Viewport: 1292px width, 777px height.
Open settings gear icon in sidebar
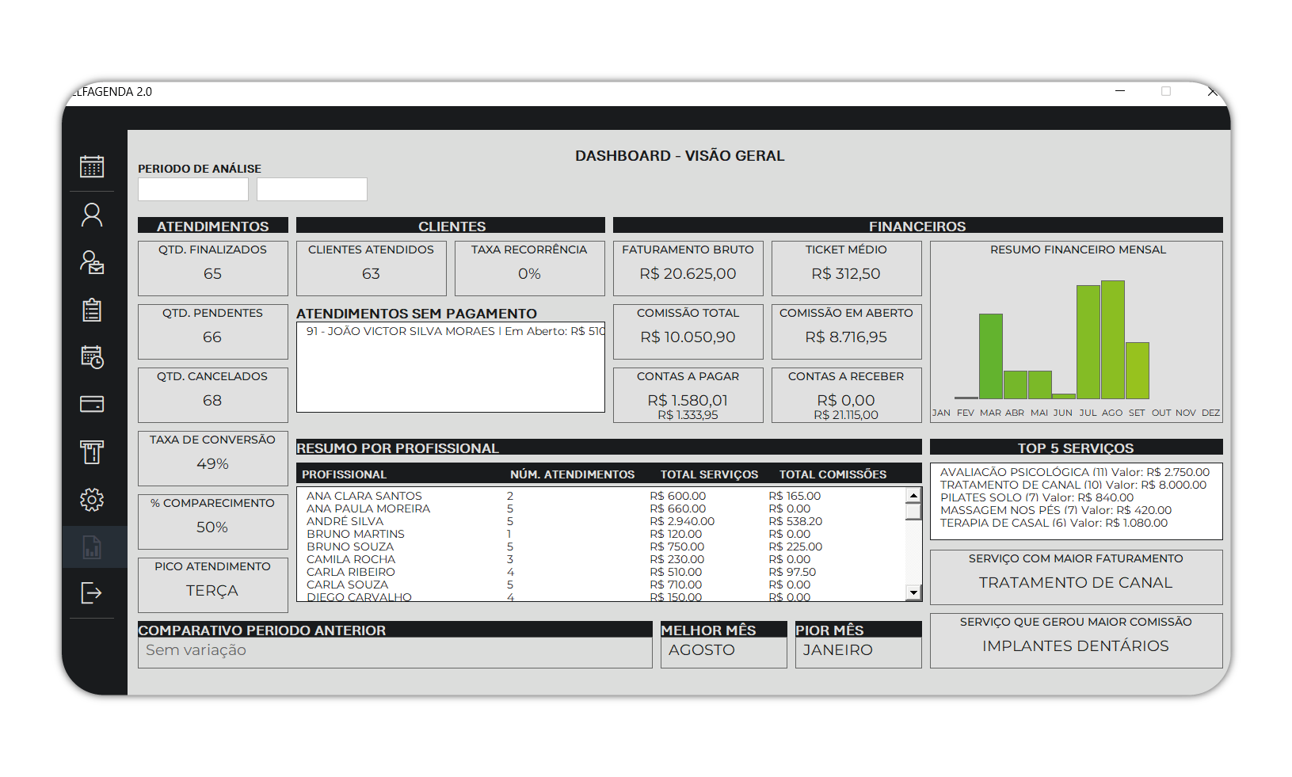click(92, 500)
